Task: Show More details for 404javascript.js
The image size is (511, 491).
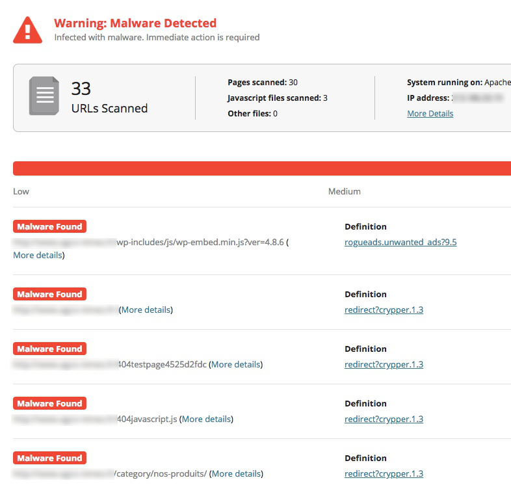Action: click(x=206, y=419)
